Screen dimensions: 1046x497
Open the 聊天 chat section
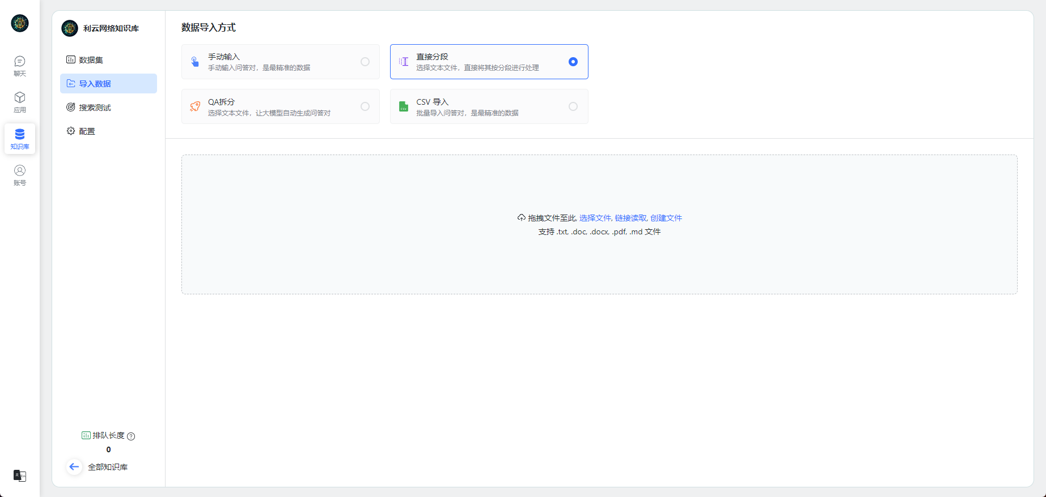click(20, 66)
